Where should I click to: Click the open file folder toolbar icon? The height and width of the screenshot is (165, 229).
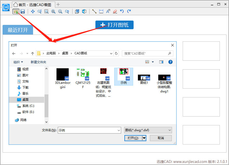coord(16,11)
